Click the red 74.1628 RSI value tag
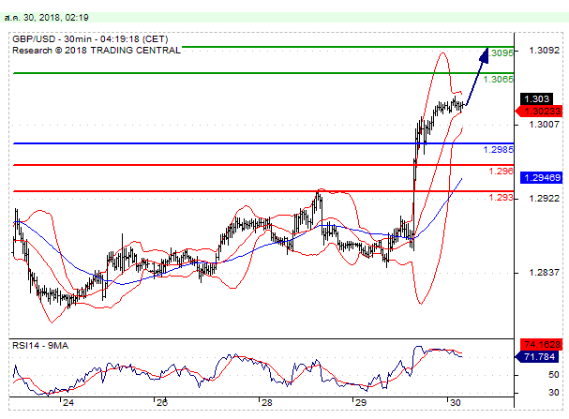The width and height of the screenshot is (569, 419). click(542, 344)
